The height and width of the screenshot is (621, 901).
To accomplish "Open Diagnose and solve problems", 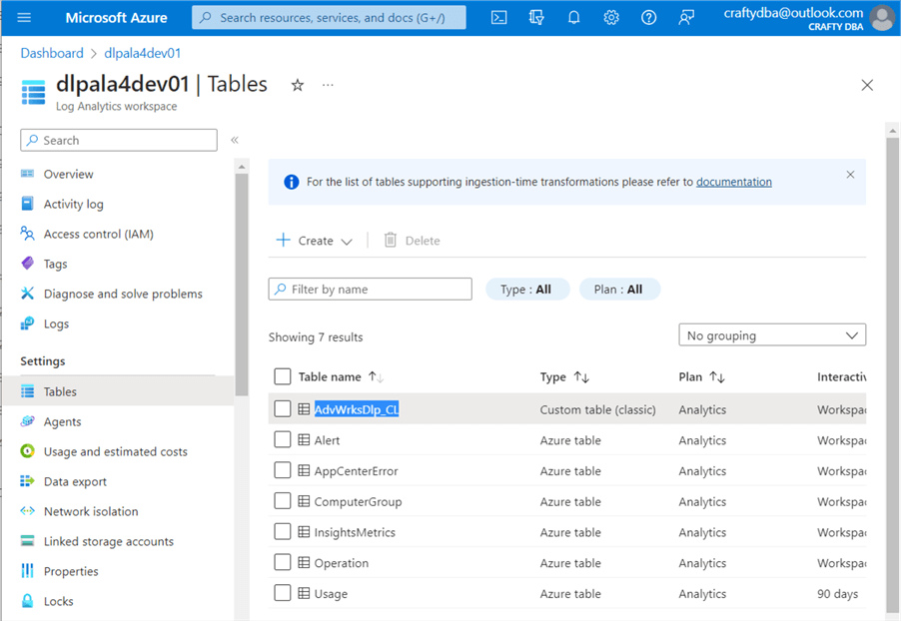I will [123, 294].
